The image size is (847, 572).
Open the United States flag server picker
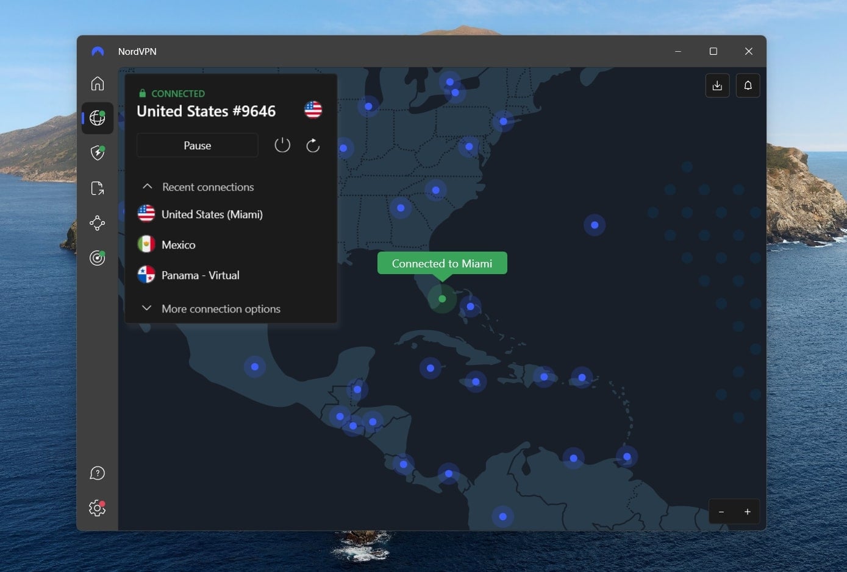click(313, 110)
